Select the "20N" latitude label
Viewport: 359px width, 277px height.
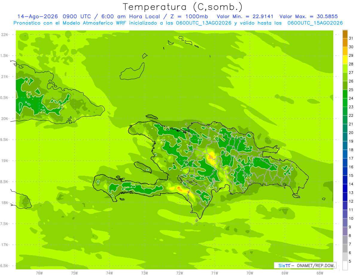pyautogui.click(x=4, y=119)
